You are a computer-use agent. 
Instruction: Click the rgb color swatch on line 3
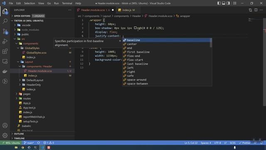coord(135,28)
